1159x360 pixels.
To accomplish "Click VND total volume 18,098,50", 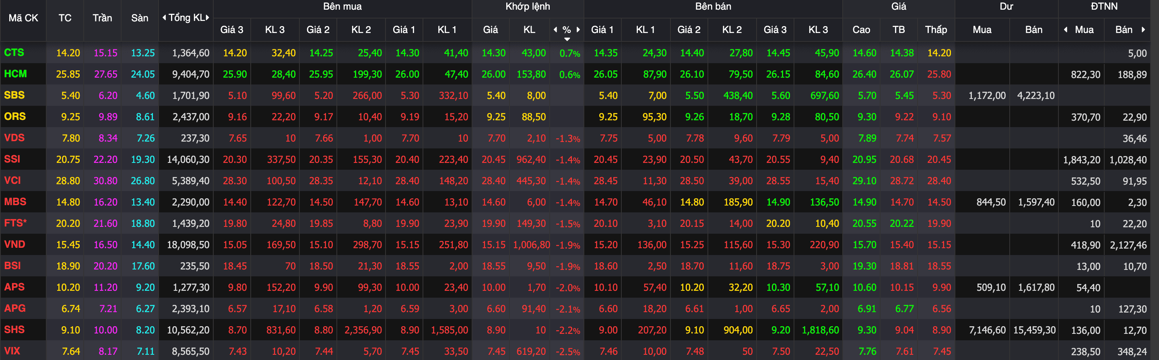I will point(188,245).
